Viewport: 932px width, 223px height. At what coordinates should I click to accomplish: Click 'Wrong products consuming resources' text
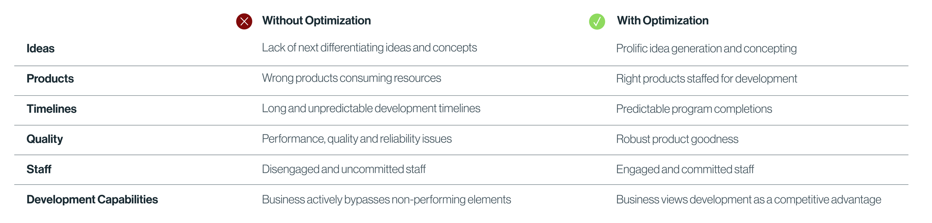(351, 78)
